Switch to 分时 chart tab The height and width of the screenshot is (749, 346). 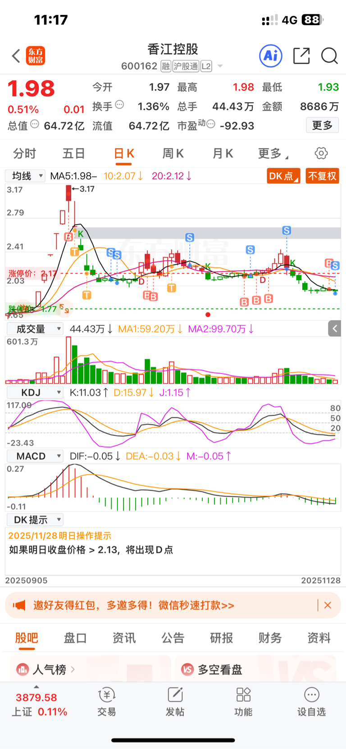(24, 154)
